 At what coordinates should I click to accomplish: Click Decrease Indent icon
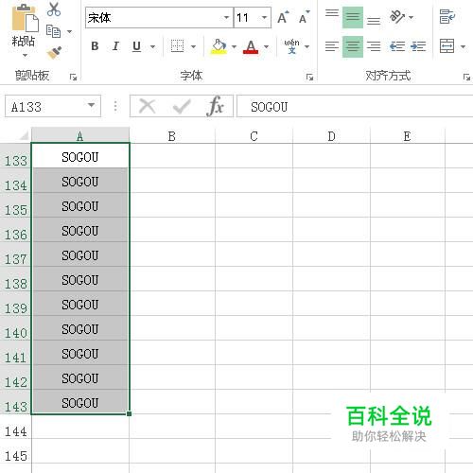(397, 46)
